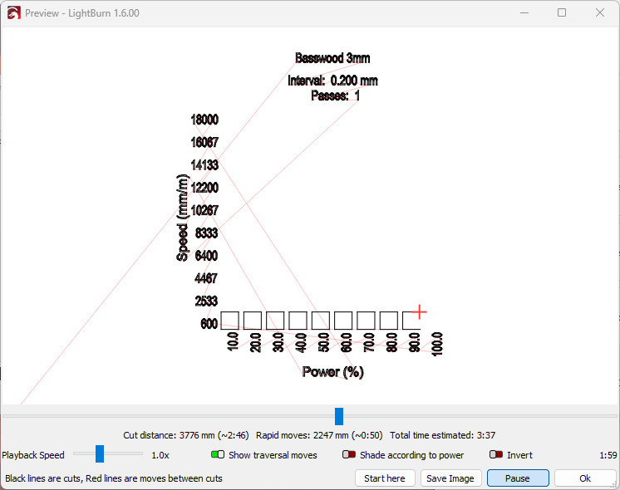This screenshot has width=620, height=490.
Task: Click the 8333 speed axis value
Action: [206, 233]
